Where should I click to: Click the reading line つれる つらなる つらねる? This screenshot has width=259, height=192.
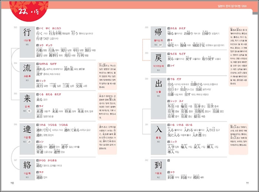53,125
